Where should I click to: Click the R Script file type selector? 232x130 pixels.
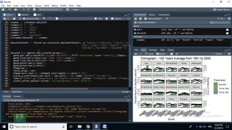click(126, 92)
